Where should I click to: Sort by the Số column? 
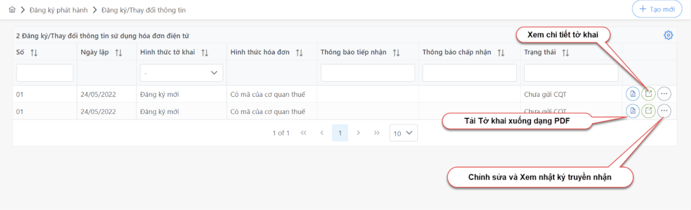34,53
